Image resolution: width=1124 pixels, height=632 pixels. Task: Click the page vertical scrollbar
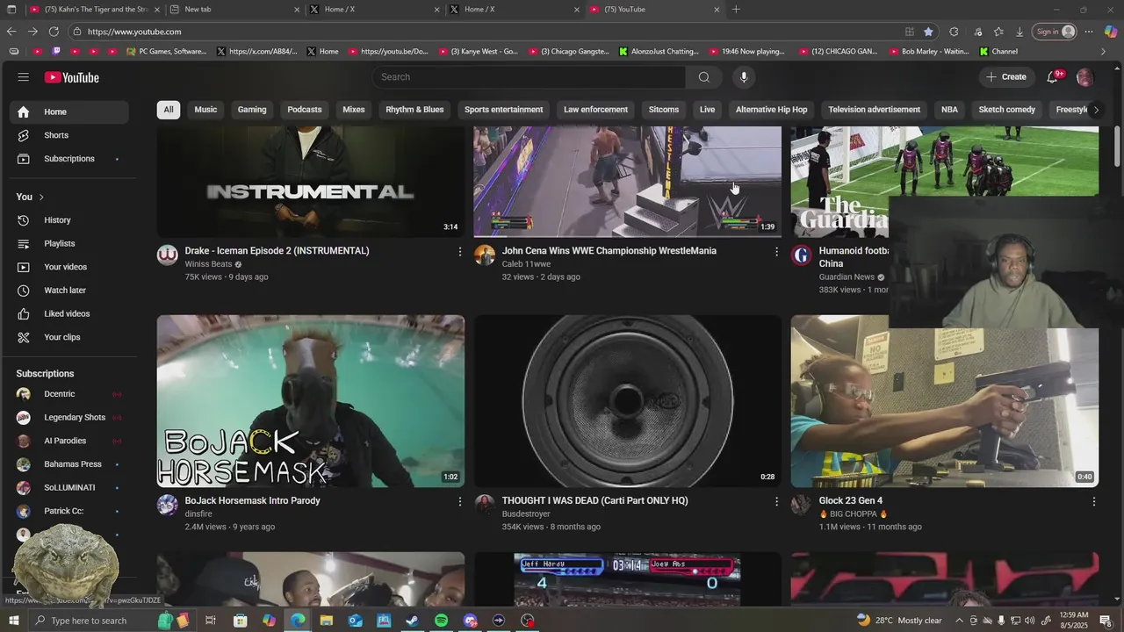(1117, 145)
